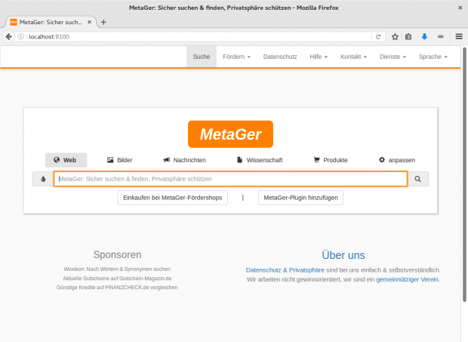The width and height of the screenshot is (468, 342).
Task: Click the orange MetaGer logo
Action: pyautogui.click(x=230, y=134)
